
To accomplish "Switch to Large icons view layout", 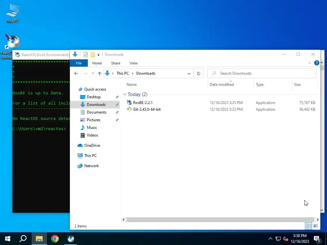I will [316, 226].
